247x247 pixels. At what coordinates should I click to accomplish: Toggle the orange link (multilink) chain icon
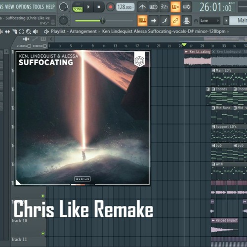point(175,21)
